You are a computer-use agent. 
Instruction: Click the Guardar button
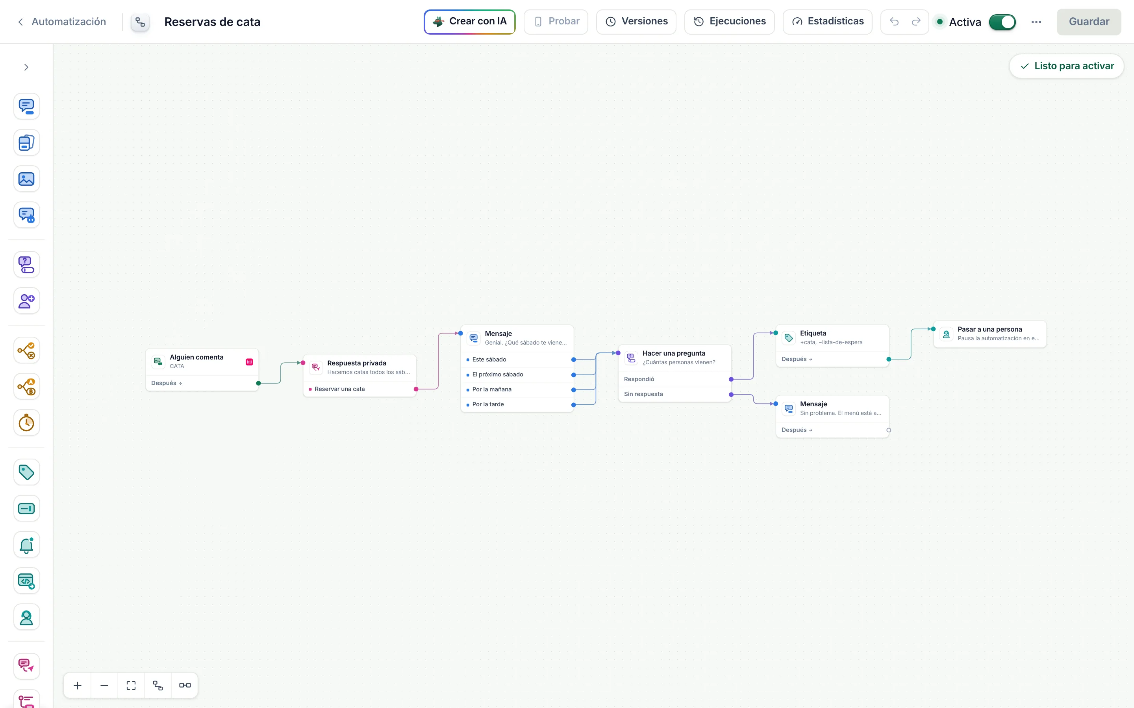1089,22
